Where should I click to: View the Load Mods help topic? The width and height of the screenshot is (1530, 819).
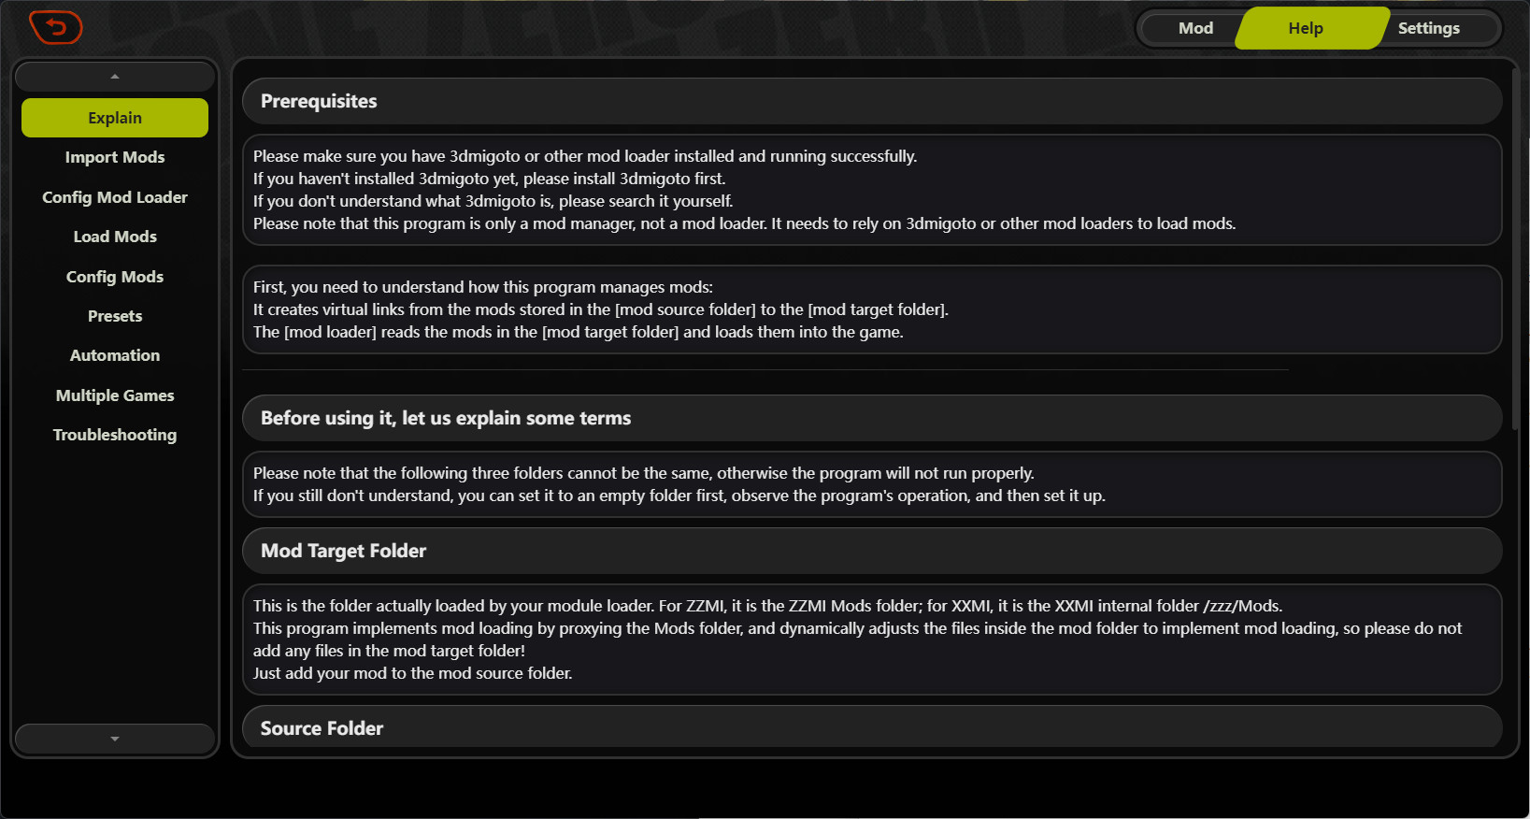114,237
